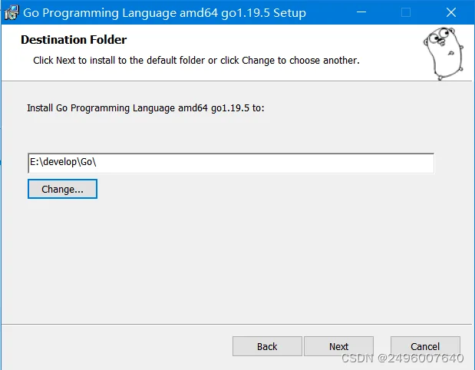Minimize the Go Setup window
This screenshot has height=370, width=475.
tap(361, 12)
